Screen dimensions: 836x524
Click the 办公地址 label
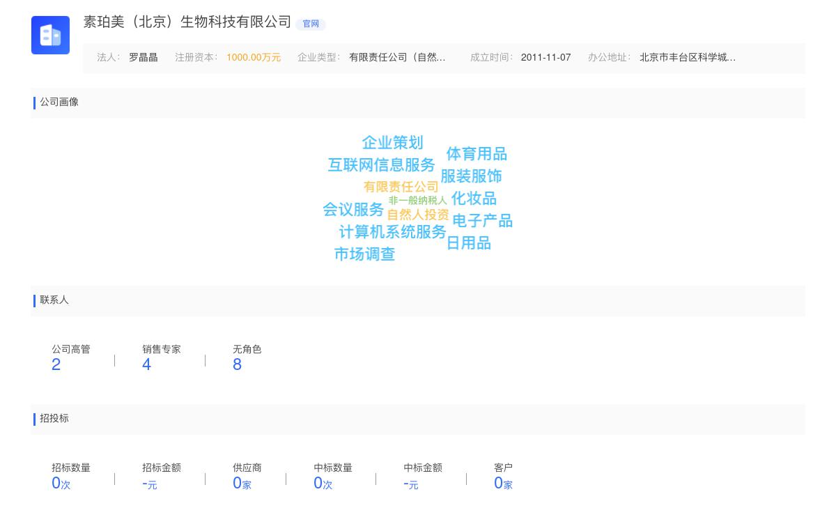coord(609,58)
